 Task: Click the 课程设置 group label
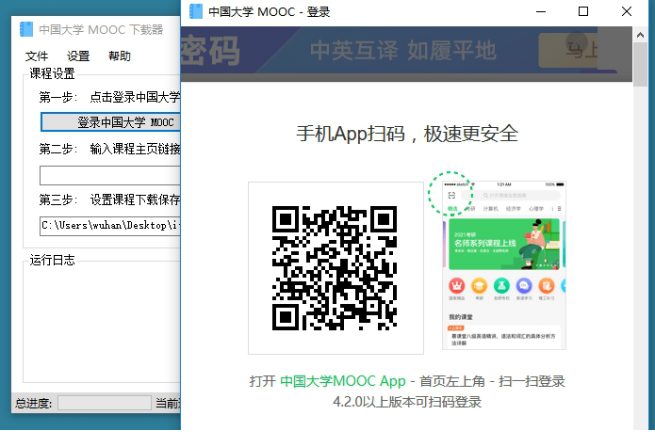[52, 73]
